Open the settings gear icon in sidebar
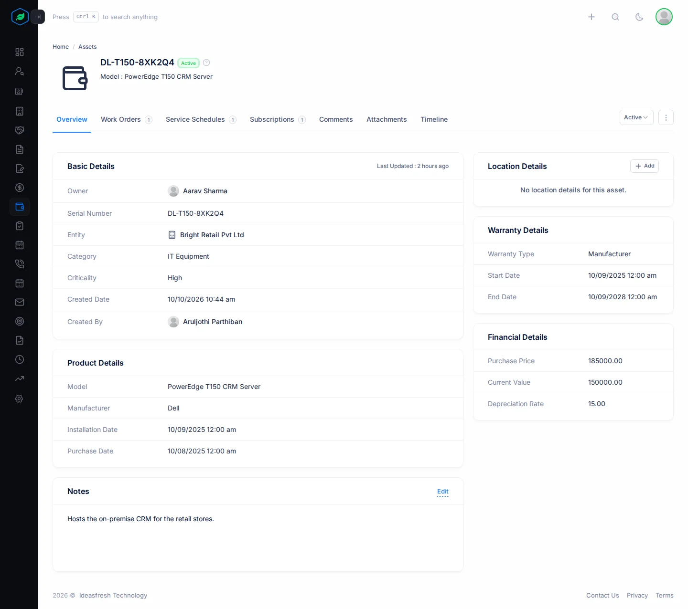The height and width of the screenshot is (609, 688). 20,399
